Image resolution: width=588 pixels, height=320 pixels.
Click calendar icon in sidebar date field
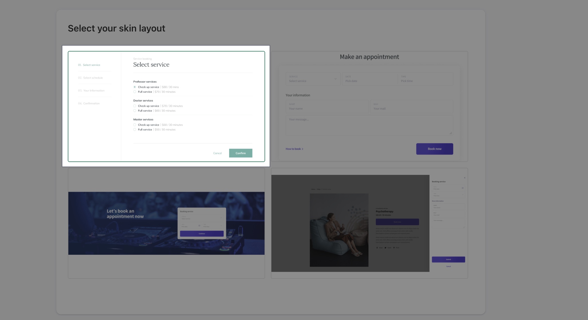pyautogui.click(x=462, y=188)
